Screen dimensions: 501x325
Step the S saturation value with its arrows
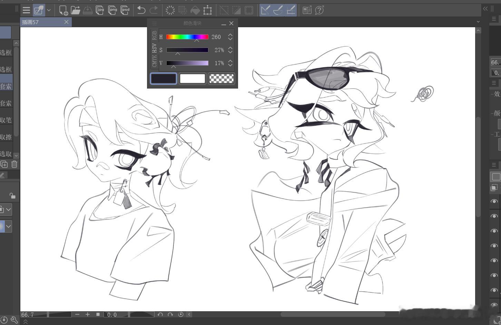click(230, 50)
